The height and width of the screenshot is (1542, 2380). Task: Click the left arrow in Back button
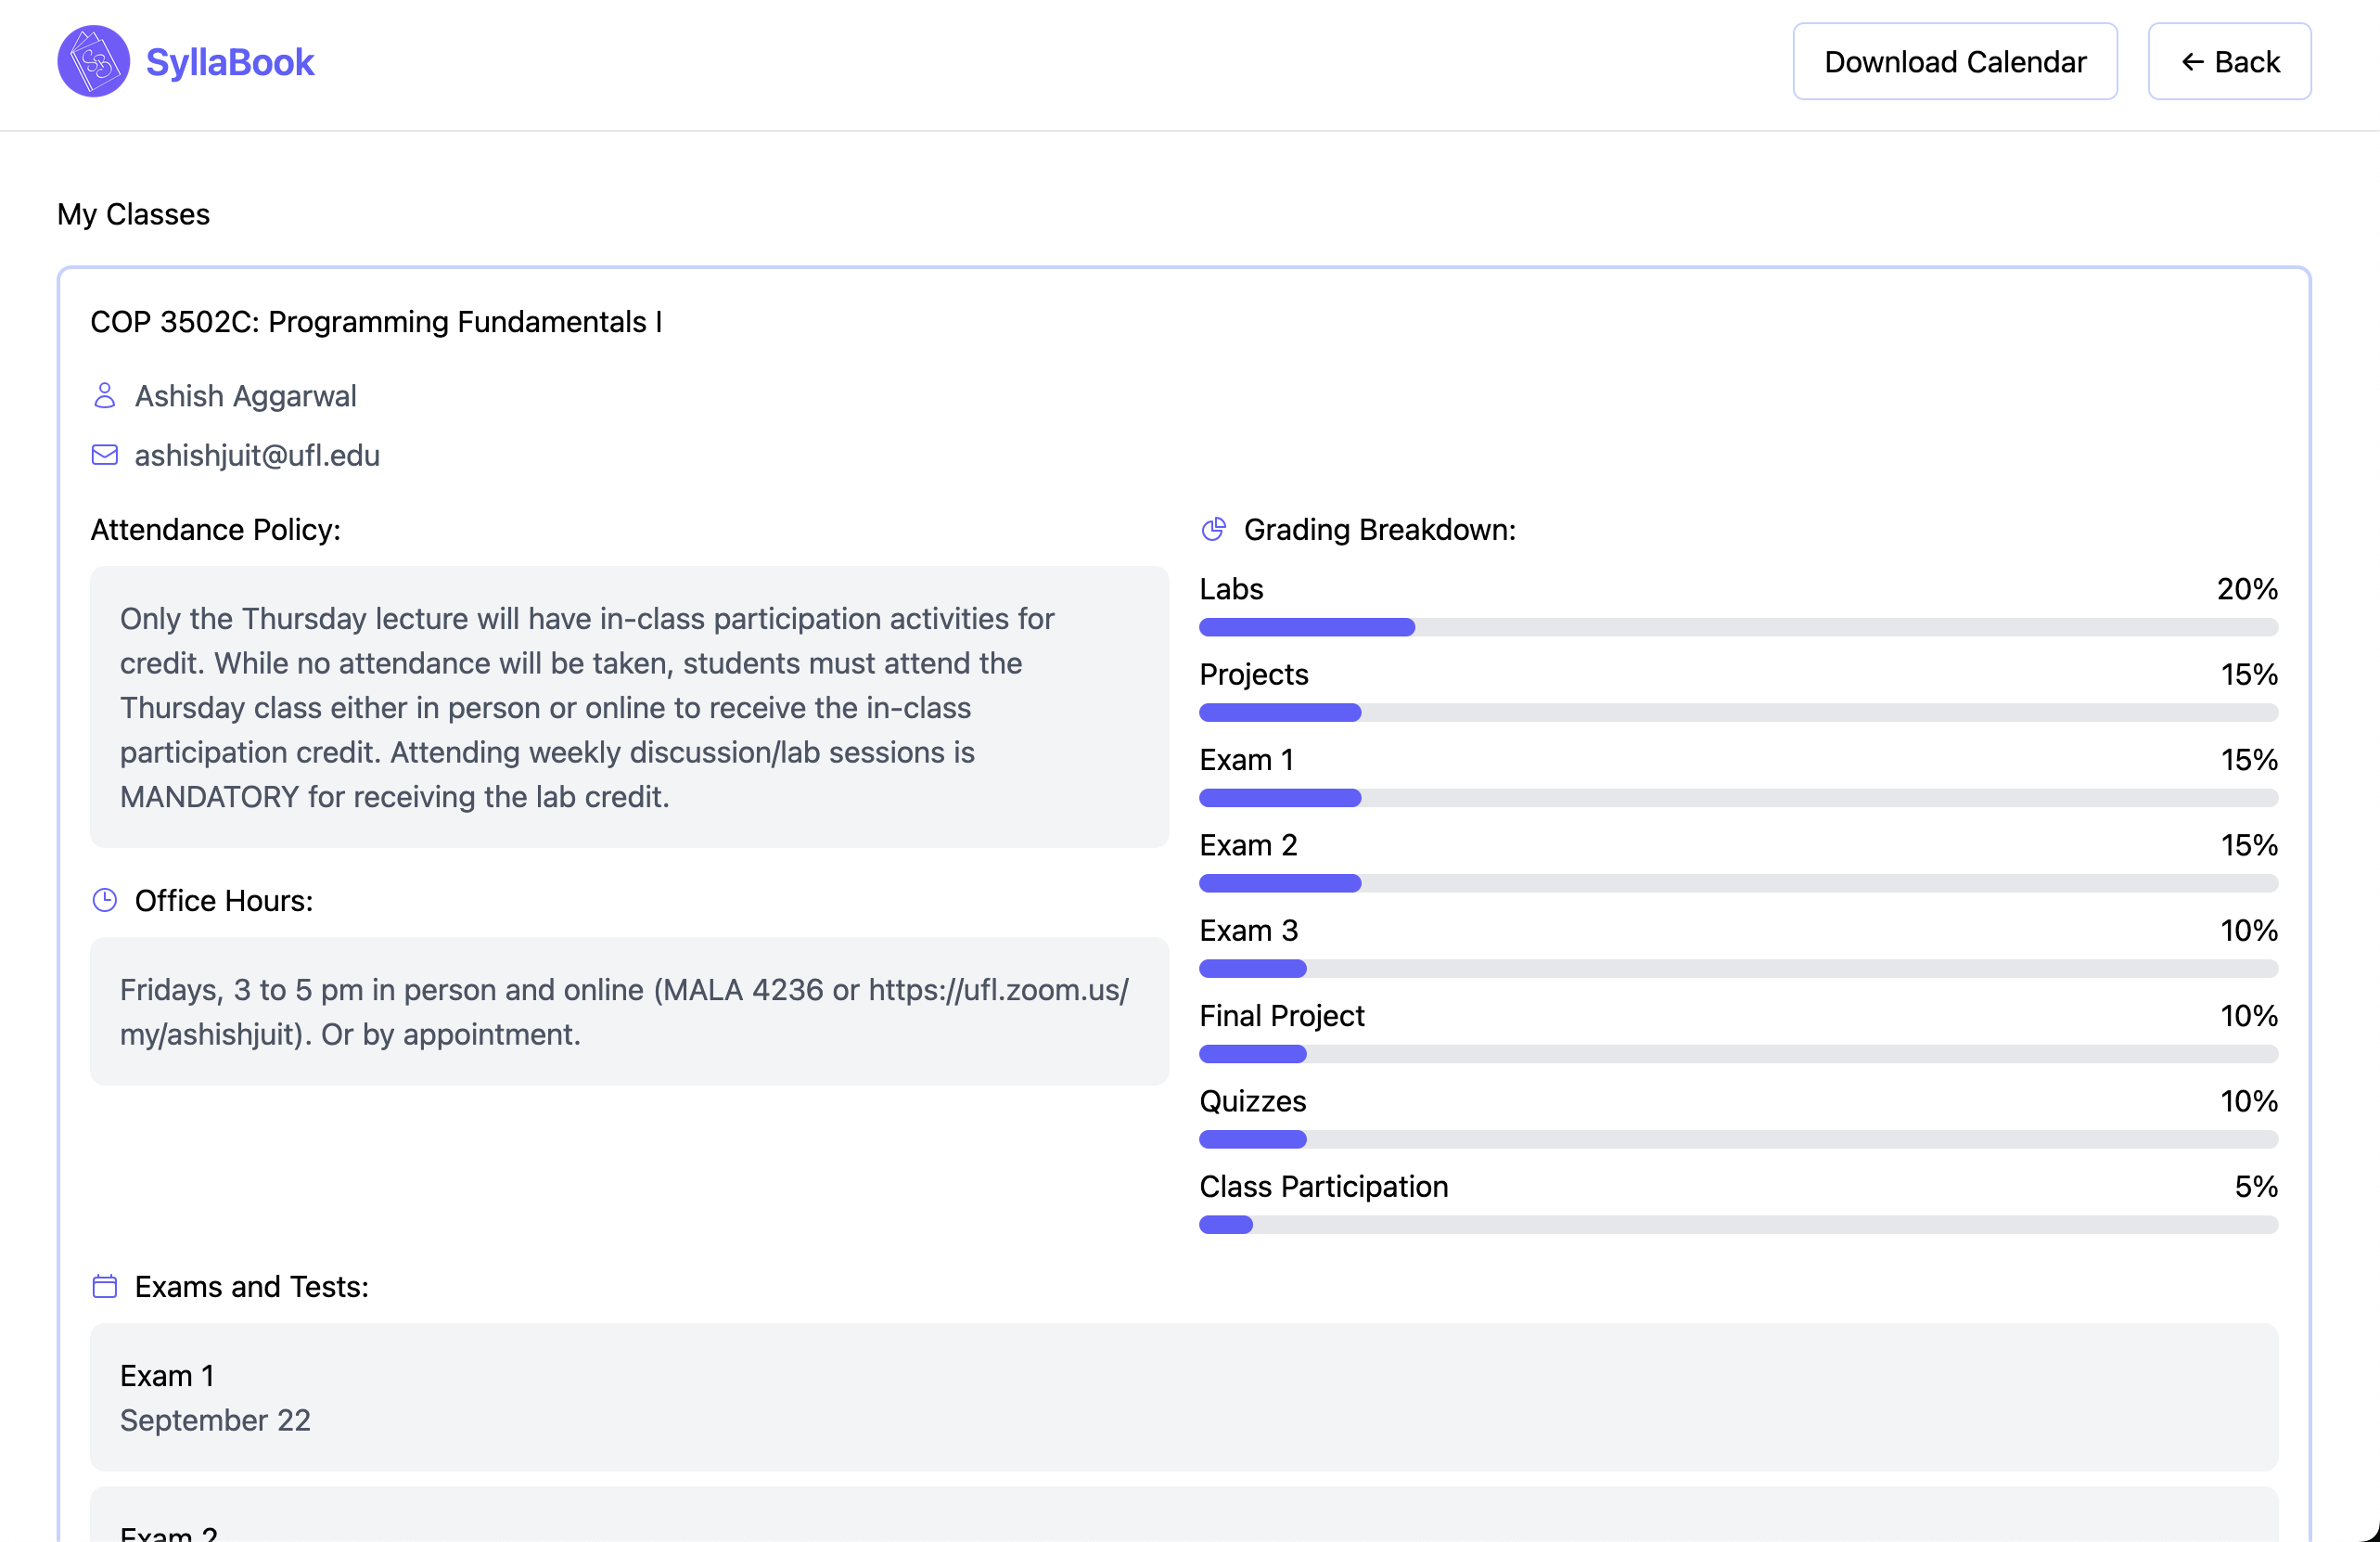2192,62
